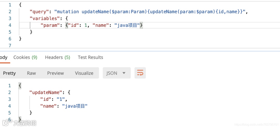This screenshot has height=128, width=280.
Task: Toggle the word wrap icon button
Action: tap(140, 73)
